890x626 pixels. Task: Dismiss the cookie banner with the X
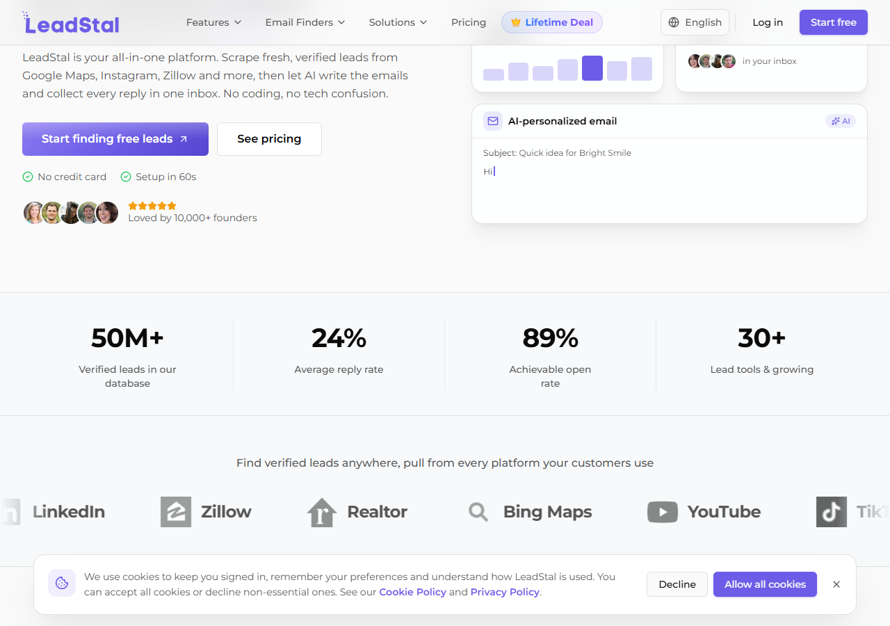(x=836, y=584)
